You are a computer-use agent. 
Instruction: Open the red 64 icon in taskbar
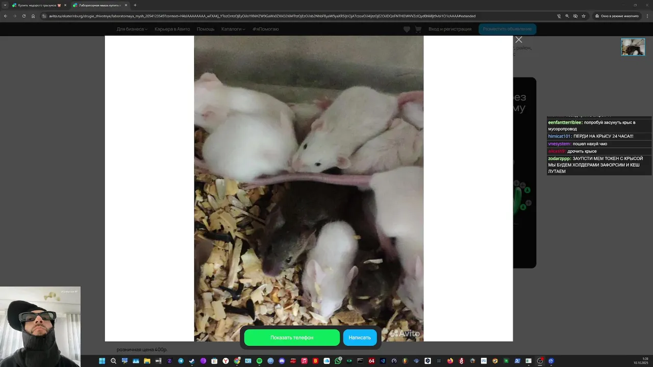coord(371,361)
